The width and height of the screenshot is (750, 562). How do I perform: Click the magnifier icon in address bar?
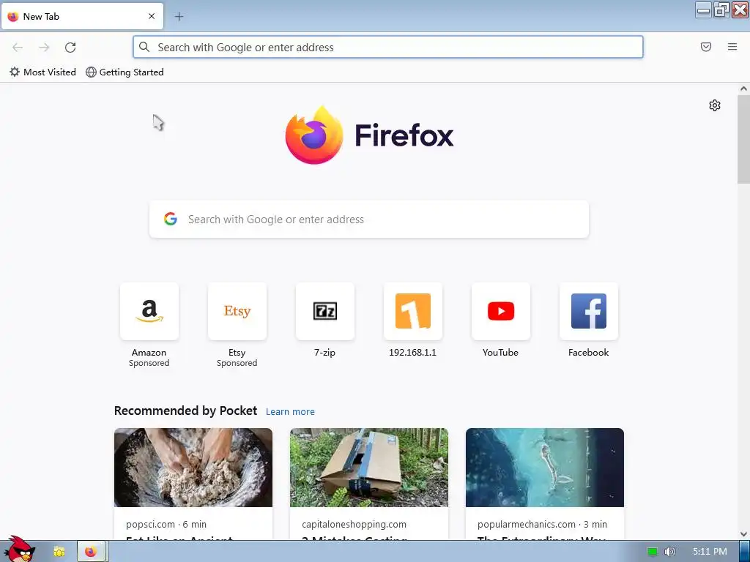click(x=144, y=47)
